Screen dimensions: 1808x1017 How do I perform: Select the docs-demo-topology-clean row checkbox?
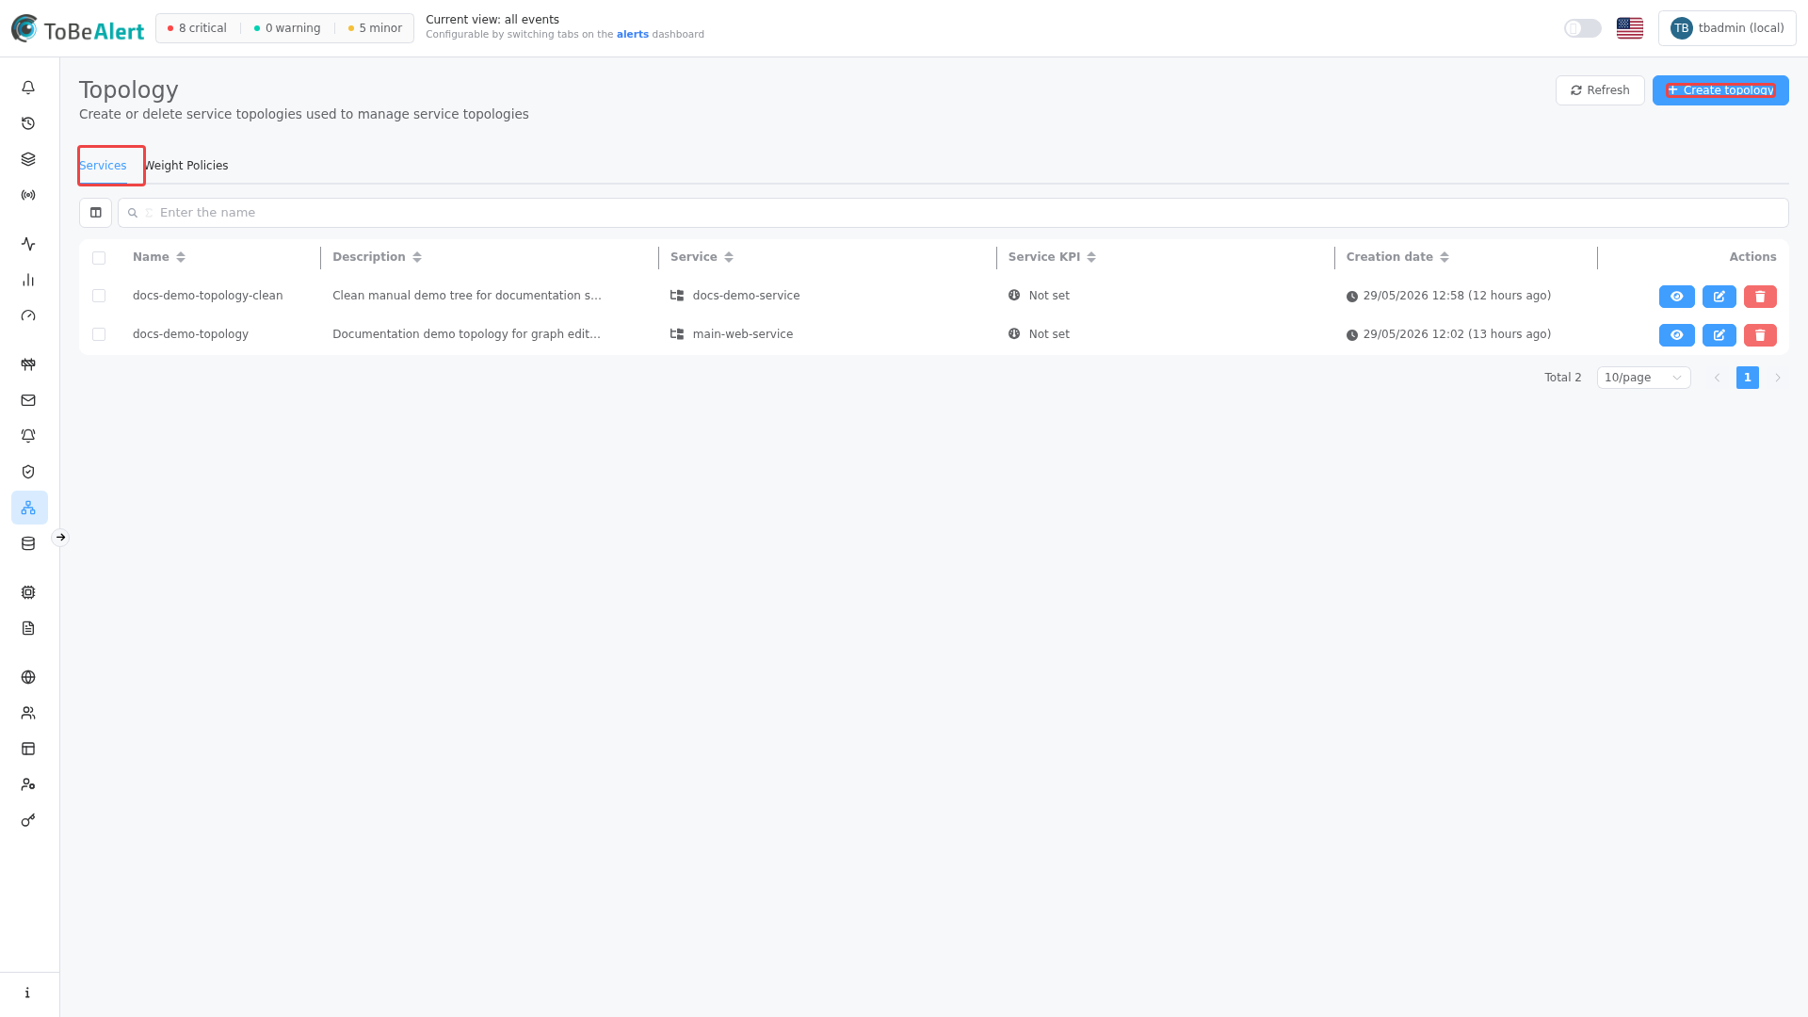point(99,296)
